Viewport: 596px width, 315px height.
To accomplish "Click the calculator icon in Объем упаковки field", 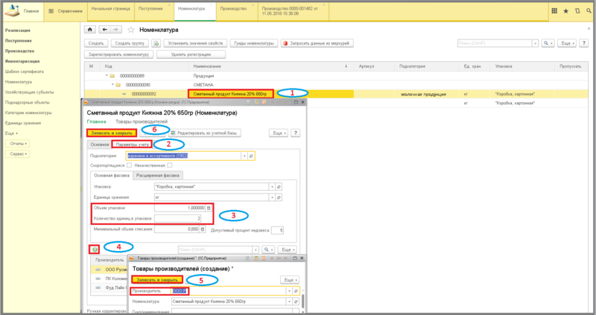I will (x=209, y=208).
